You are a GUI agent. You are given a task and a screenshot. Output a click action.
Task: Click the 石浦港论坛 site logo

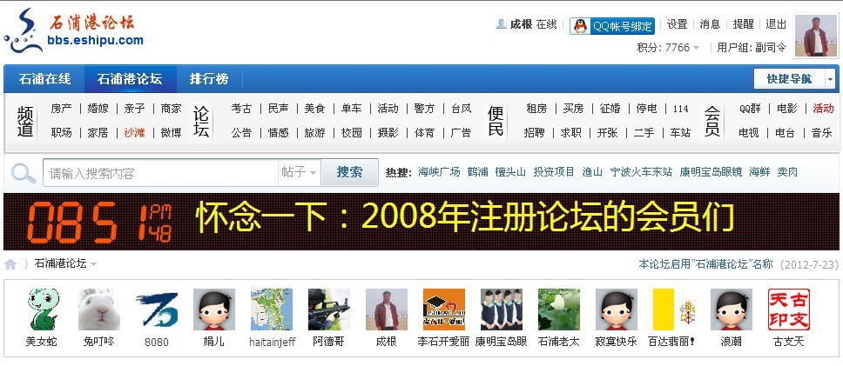click(x=74, y=30)
